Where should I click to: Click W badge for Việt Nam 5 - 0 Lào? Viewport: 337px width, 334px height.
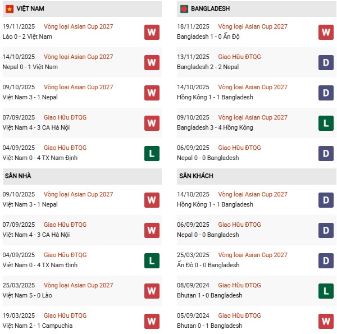[151, 291]
